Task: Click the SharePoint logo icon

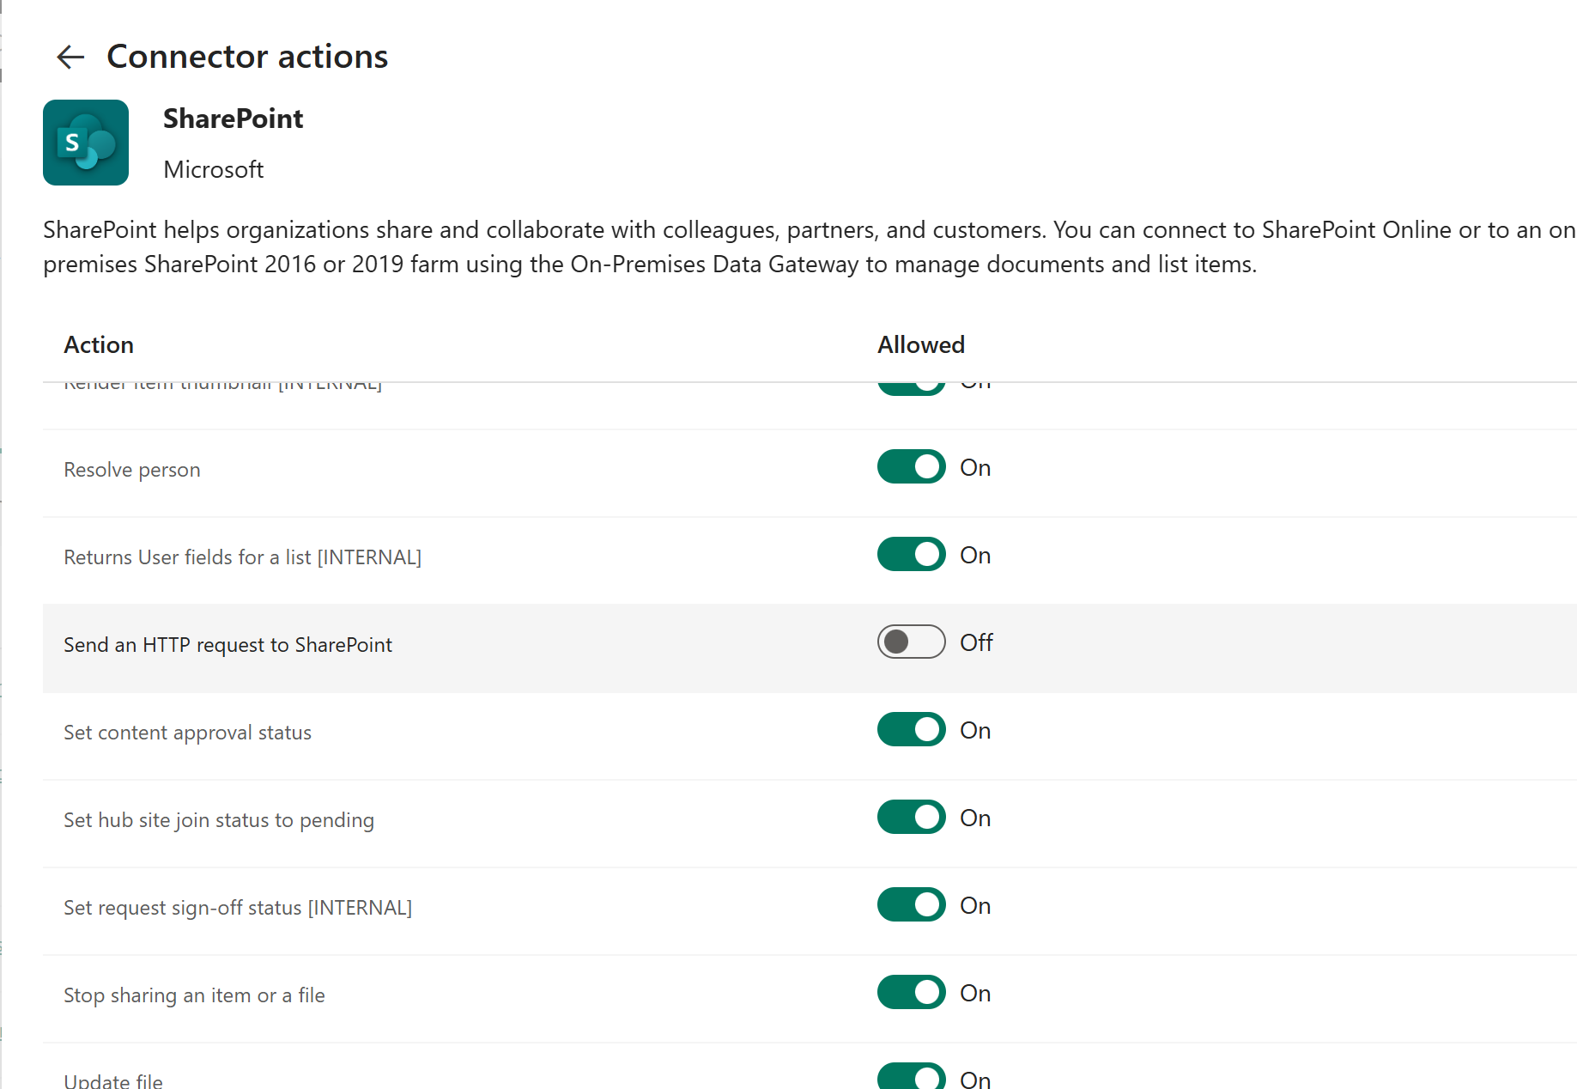Action: [86, 143]
